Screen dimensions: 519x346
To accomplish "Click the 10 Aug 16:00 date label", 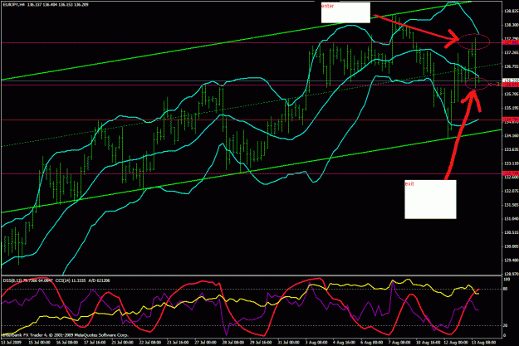I will click(x=428, y=343).
